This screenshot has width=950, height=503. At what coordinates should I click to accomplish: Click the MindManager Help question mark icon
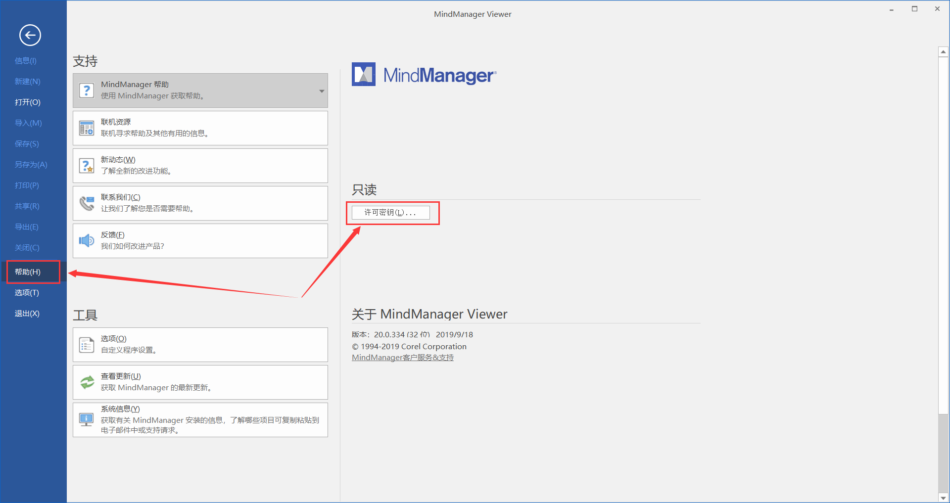[87, 91]
